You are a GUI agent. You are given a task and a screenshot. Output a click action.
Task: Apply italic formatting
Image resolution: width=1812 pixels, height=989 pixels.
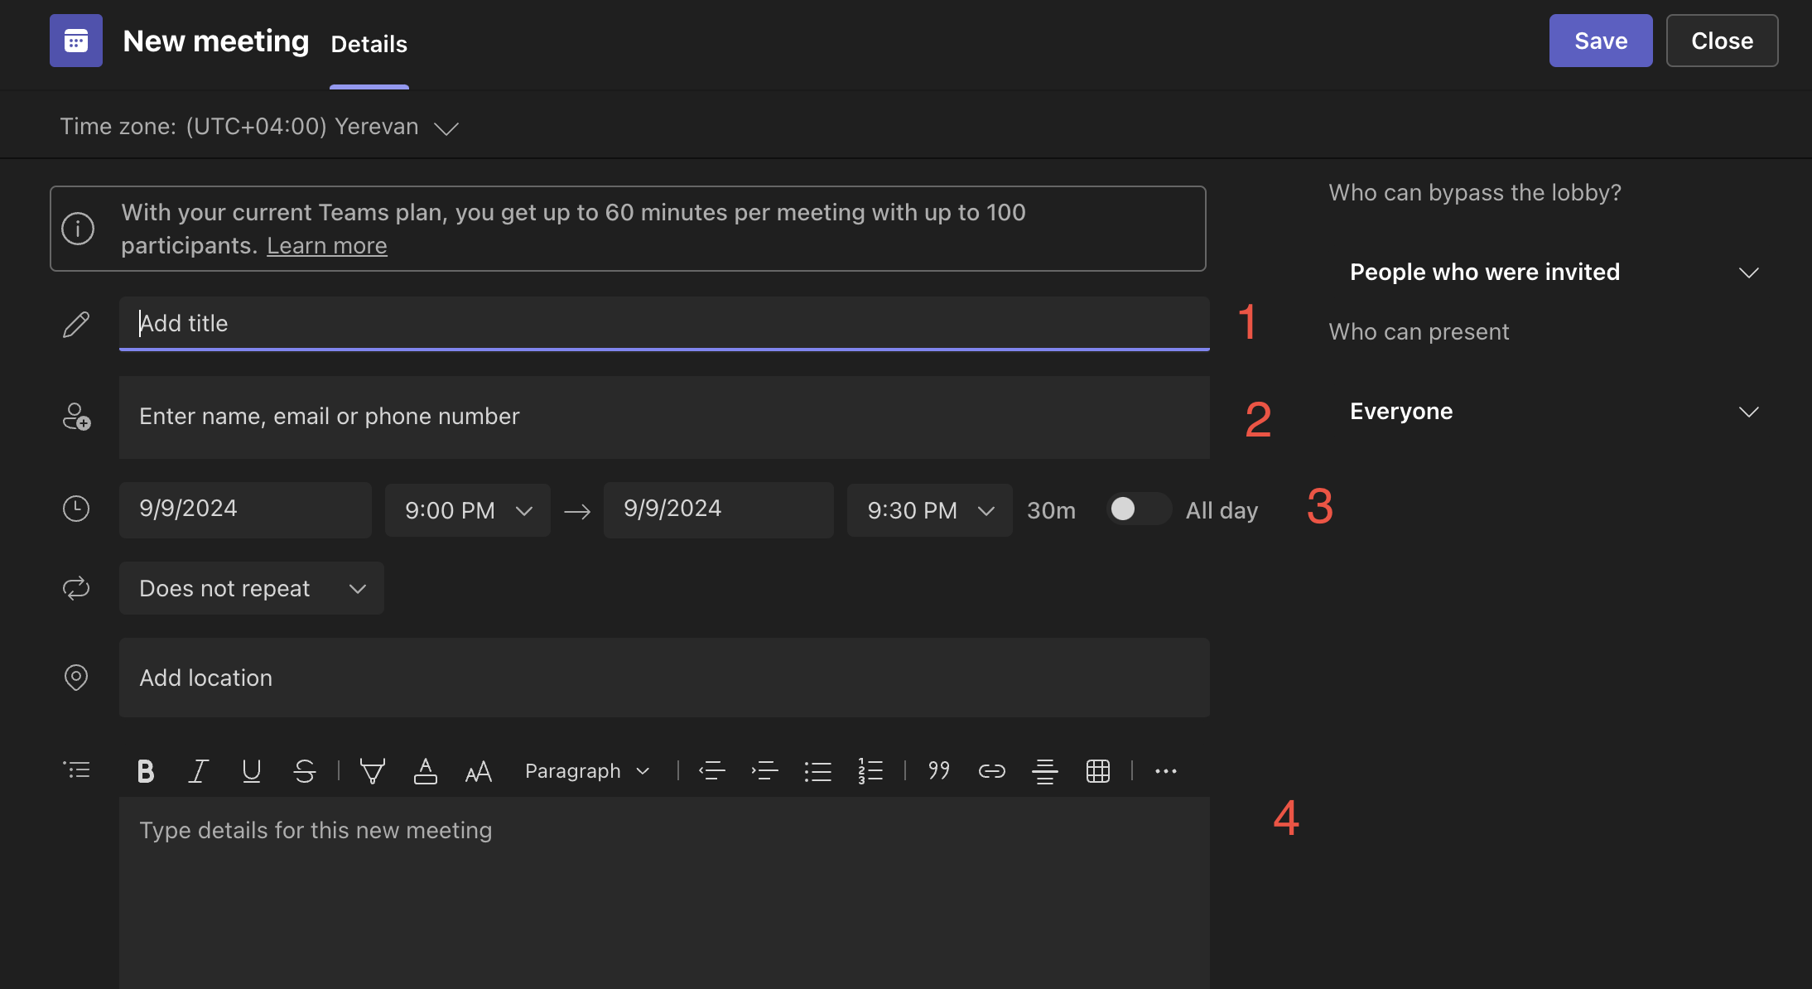point(198,770)
